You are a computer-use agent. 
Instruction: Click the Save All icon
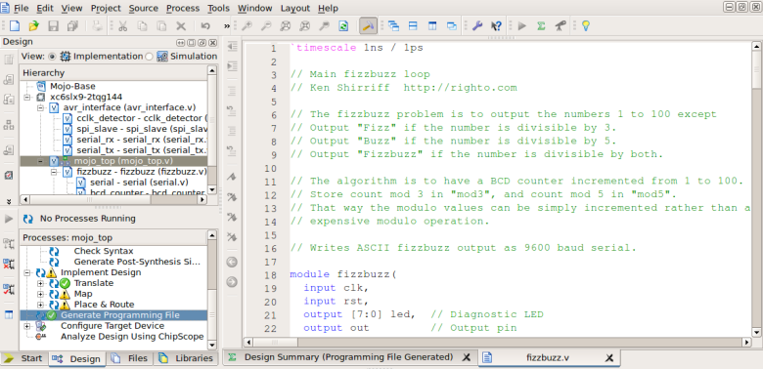click(73, 25)
